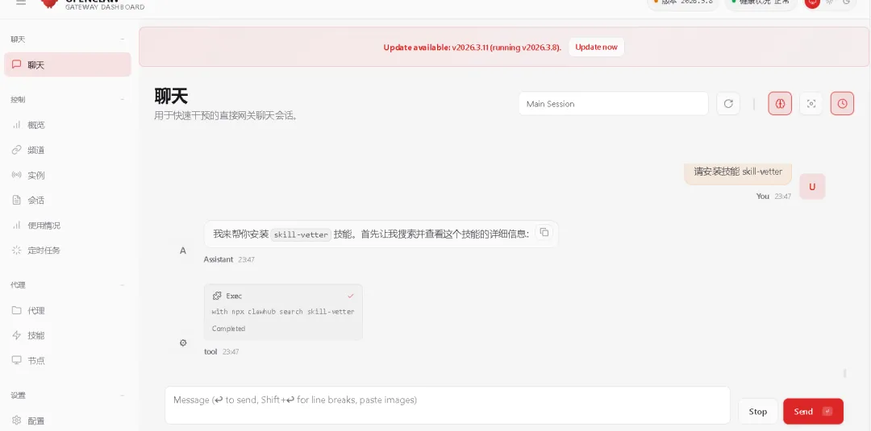Open the 节点 nodes page

click(67, 361)
